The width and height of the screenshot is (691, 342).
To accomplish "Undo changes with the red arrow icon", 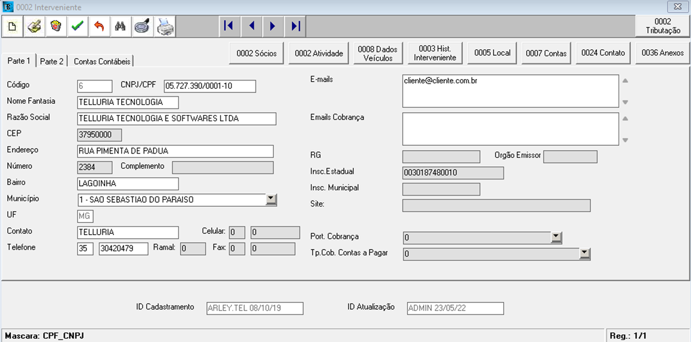I will tap(99, 26).
